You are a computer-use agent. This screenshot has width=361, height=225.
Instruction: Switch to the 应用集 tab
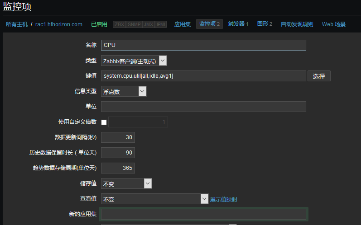pyautogui.click(x=183, y=24)
